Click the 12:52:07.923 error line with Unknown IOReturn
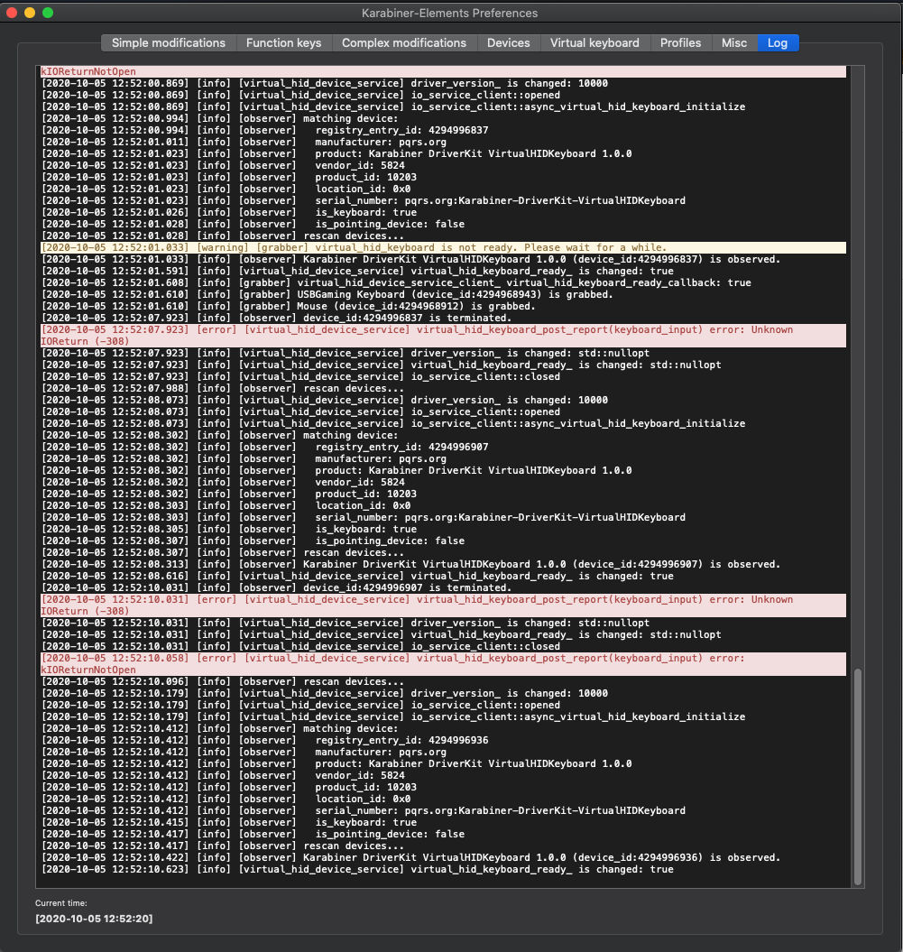Screen dimensions: 903x952 click(443, 335)
